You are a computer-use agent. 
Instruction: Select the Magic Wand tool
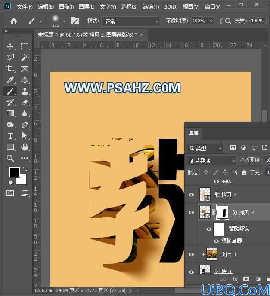click(25, 58)
